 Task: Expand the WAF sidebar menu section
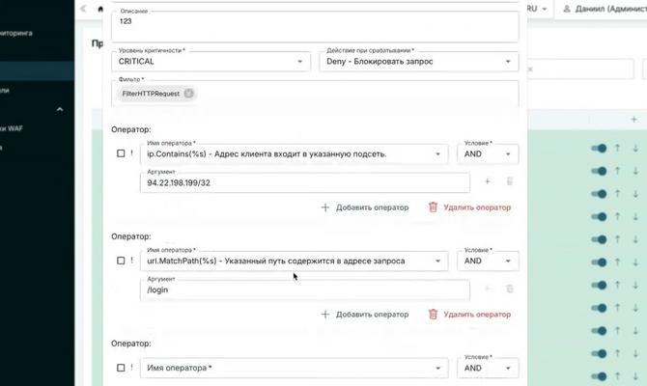59,109
